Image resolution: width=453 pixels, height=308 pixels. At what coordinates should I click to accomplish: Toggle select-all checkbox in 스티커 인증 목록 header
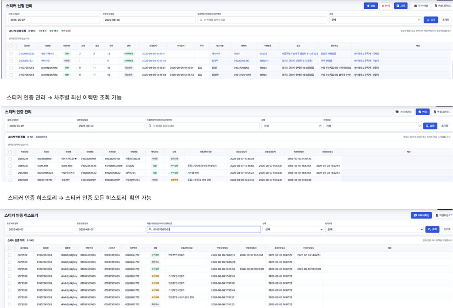point(10,152)
